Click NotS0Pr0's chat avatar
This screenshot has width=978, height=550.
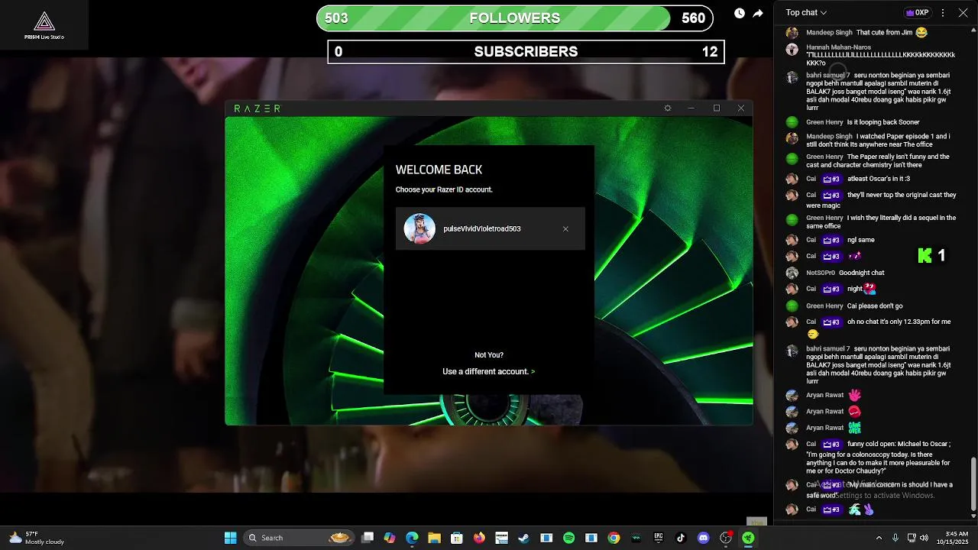point(792,273)
